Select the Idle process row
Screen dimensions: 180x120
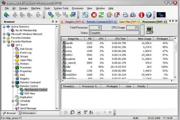pos(117,67)
